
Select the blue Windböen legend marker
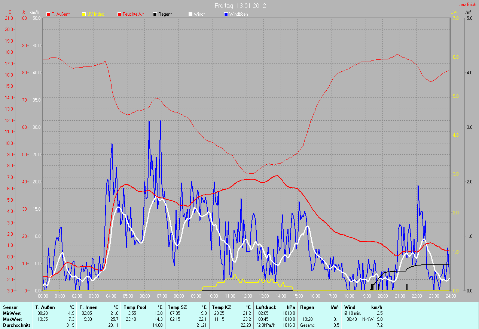[x=226, y=14]
